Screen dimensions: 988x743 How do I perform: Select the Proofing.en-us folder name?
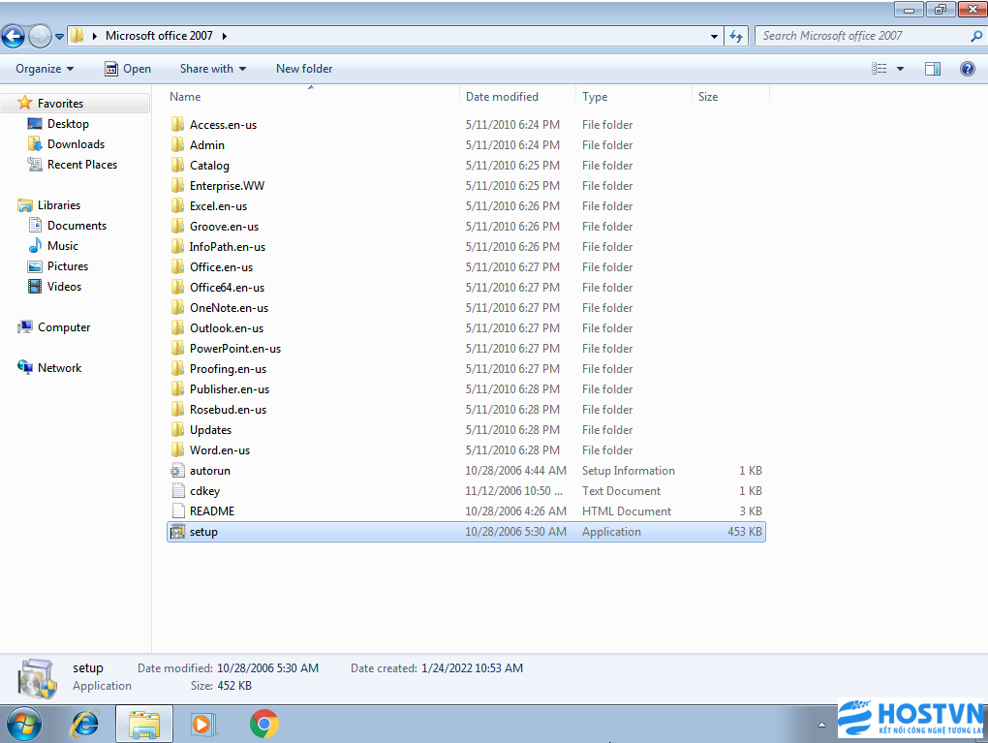[x=228, y=369]
